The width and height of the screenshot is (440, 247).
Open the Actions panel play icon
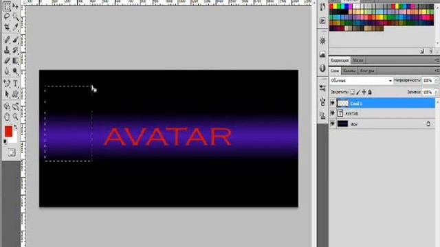coord(322,21)
